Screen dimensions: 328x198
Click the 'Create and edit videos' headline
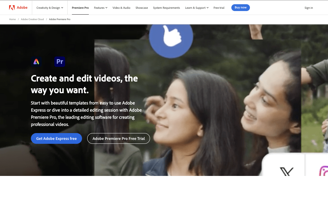coord(84,84)
